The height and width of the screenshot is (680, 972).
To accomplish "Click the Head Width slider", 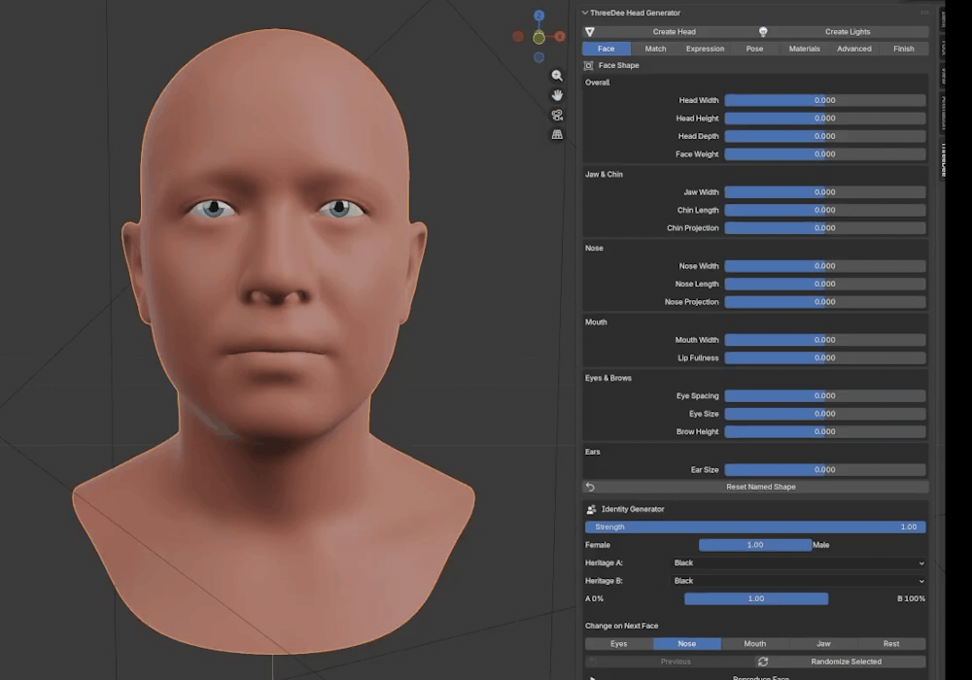I will point(825,100).
